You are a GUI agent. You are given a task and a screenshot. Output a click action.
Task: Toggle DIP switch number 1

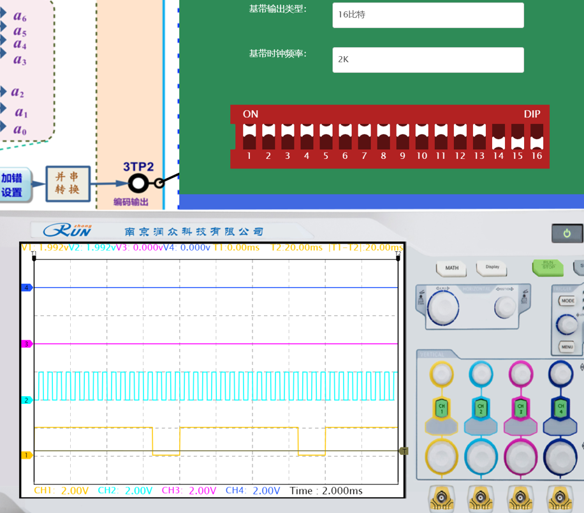(249, 136)
